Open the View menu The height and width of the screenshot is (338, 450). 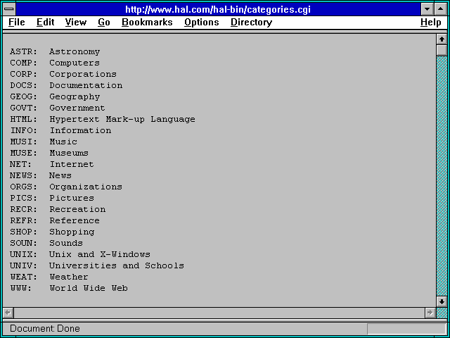(76, 23)
